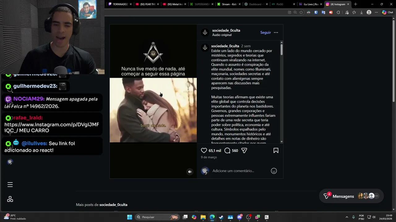The height and width of the screenshot is (222, 396).
Task: Open the browser Downloads icon
Action: [x=361, y=12]
